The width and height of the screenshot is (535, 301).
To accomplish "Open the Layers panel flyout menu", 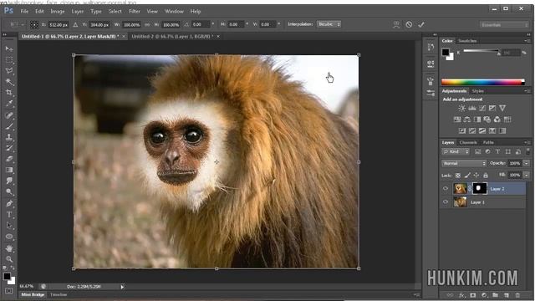I will (x=527, y=142).
